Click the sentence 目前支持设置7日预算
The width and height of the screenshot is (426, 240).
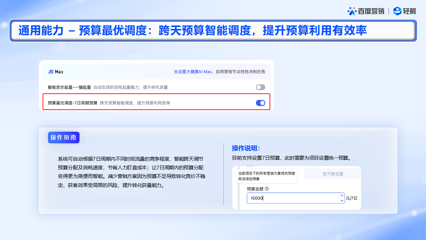coord(256,158)
